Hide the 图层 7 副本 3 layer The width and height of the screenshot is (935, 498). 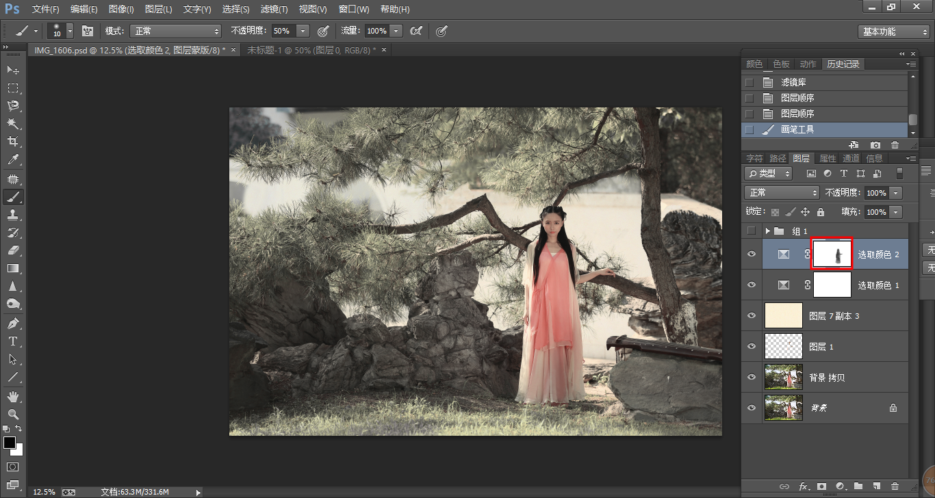pos(752,315)
